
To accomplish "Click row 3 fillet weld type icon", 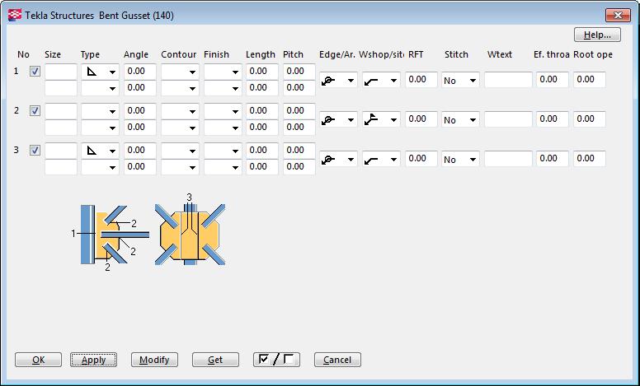I will pos(92,151).
